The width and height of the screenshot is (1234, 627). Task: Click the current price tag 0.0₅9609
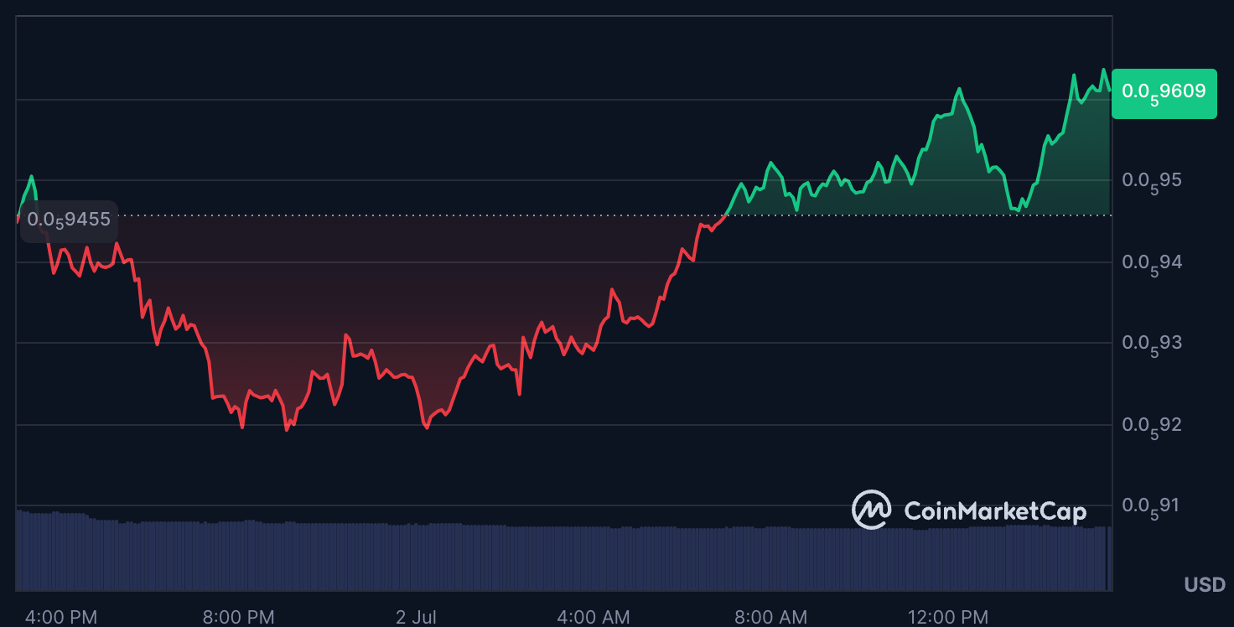click(x=1164, y=93)
